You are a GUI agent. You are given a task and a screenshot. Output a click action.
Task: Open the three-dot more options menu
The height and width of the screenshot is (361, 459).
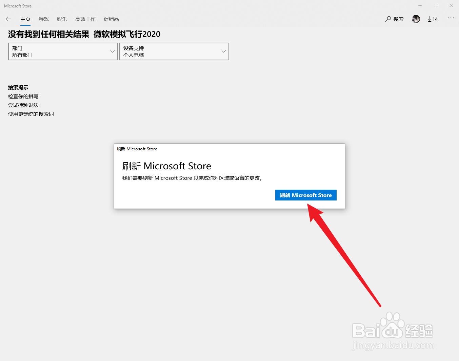click(451, 18)
